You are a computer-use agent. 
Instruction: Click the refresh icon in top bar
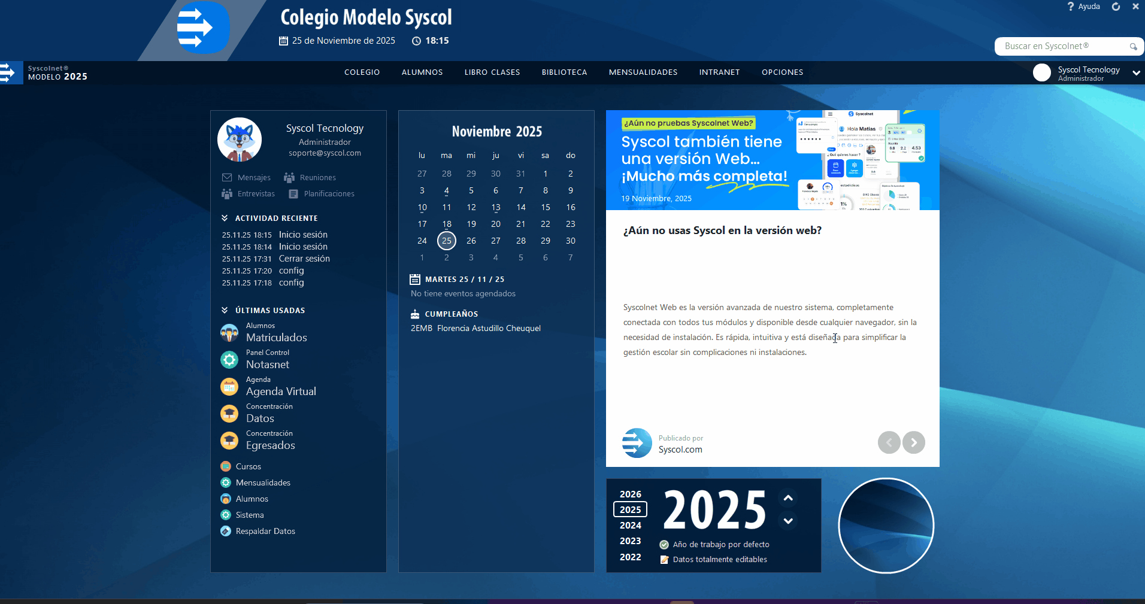tap(1116, 7)
